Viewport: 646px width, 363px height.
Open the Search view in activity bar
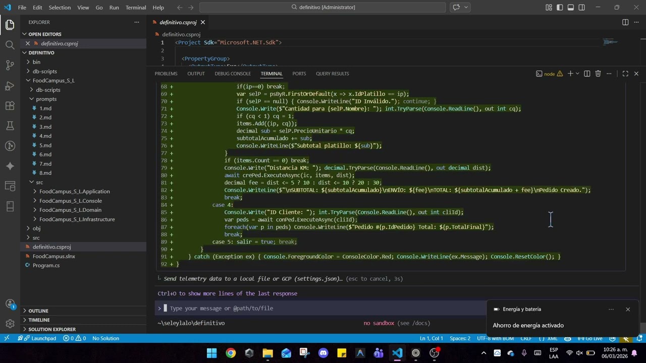(10, 45)
